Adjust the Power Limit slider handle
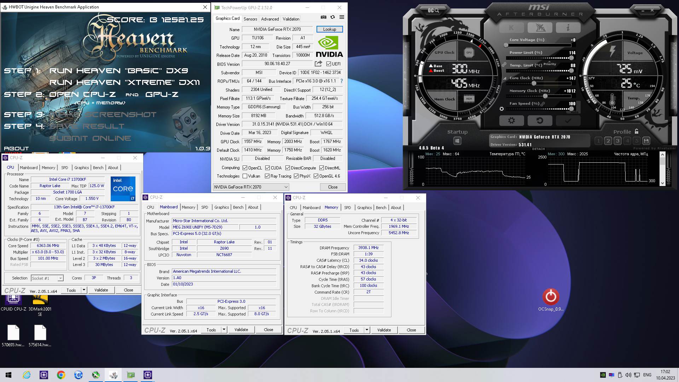The height and width of the screenshot is (382, 679). click(x=571, y=58)
